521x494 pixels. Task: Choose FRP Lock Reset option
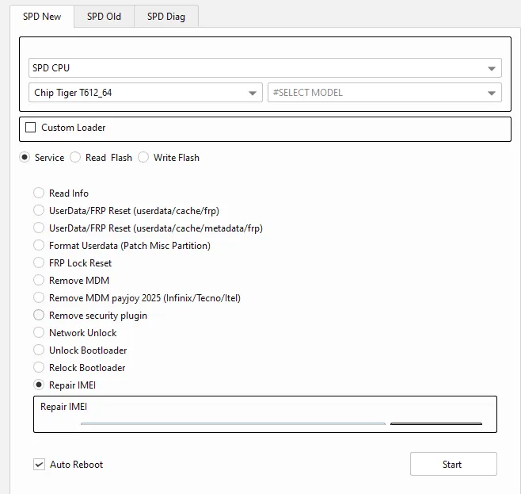pos(39,263)
